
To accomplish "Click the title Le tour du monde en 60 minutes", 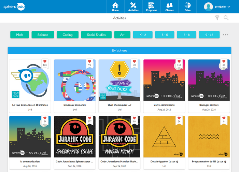I will [30, 105].
